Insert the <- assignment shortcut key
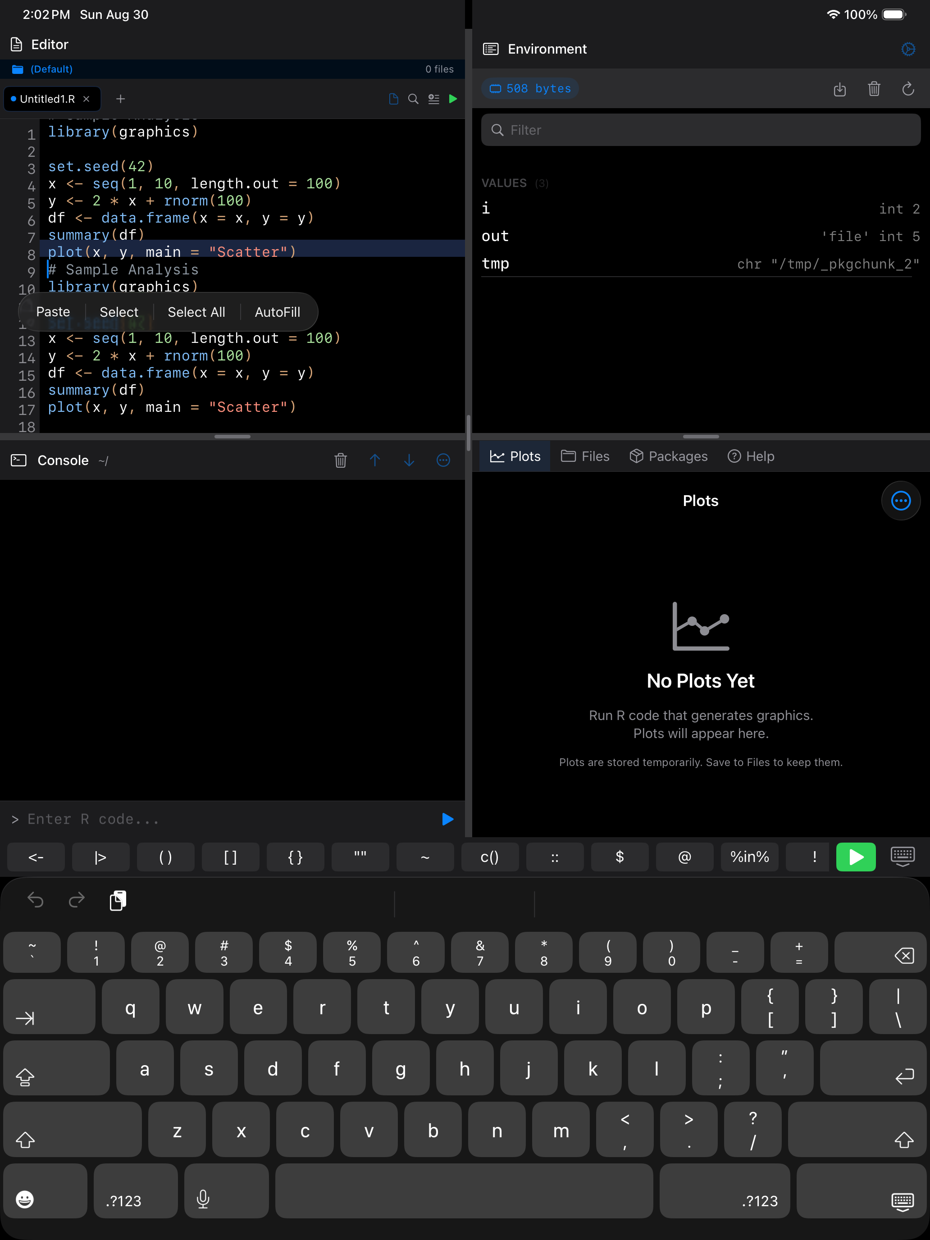The height and width of the screenshot is (1240, 930). coord(36,857)
